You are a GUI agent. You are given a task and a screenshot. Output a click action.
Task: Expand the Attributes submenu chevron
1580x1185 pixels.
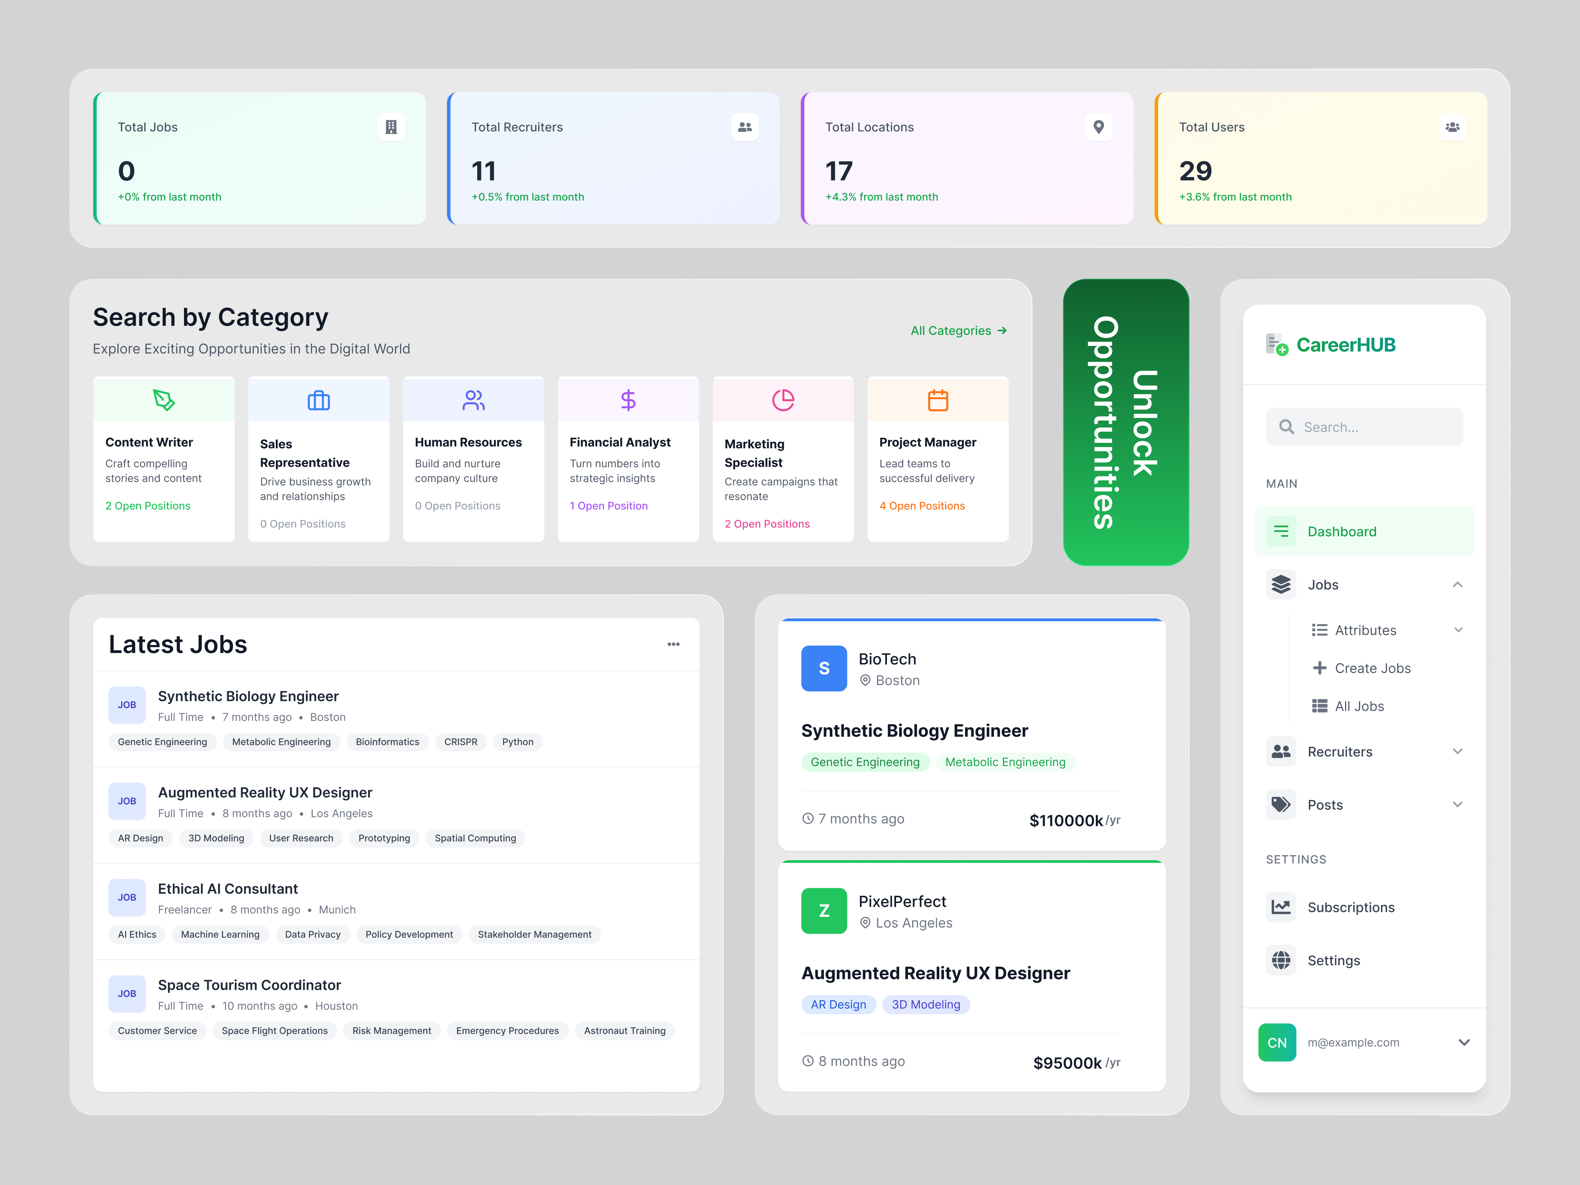1458,630
